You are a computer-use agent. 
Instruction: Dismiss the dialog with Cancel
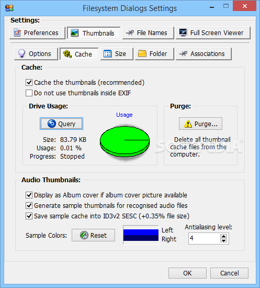(229, 273)
